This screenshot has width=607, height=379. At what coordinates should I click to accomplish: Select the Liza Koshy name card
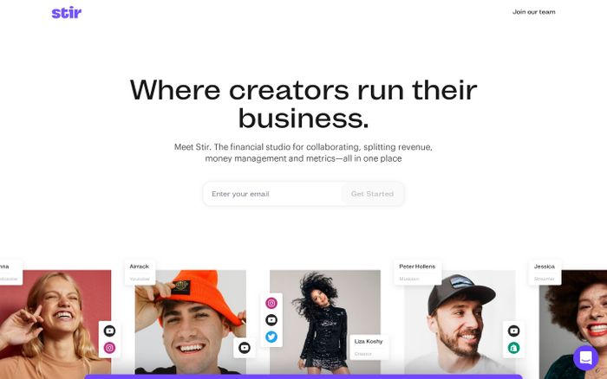coord(369,347)
